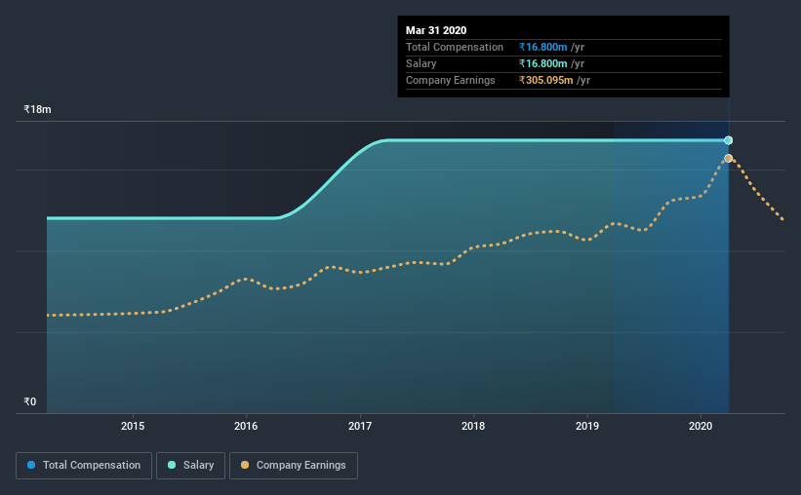Click the ₹0 y-axis label
This screenshot has width=801, height=495.
pos(30,402)
